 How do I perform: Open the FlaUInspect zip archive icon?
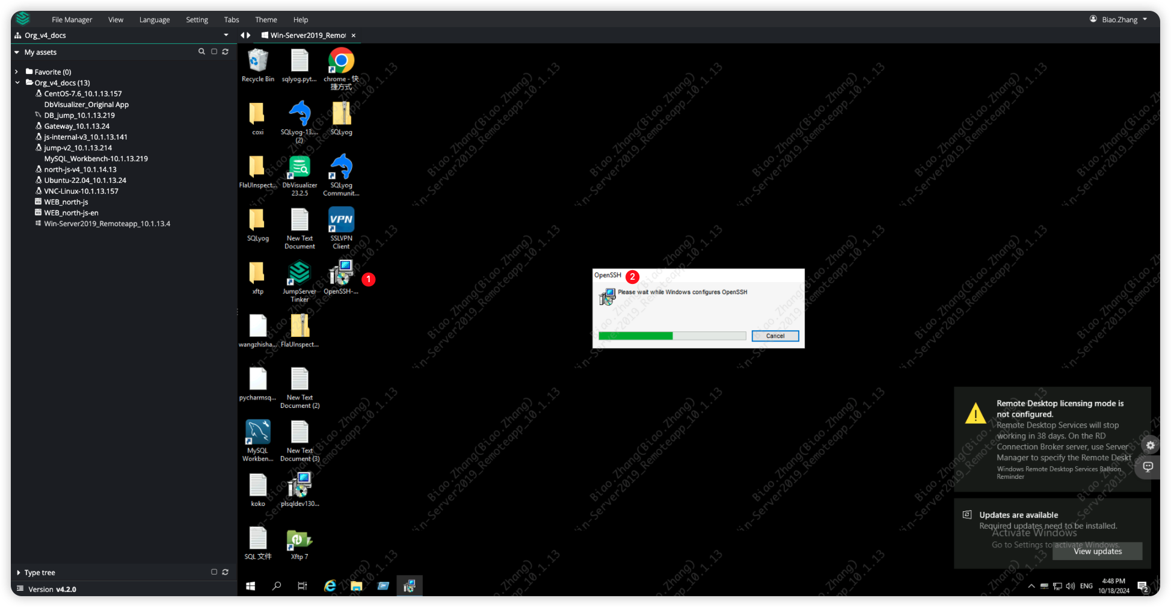(x=300, y=330)
